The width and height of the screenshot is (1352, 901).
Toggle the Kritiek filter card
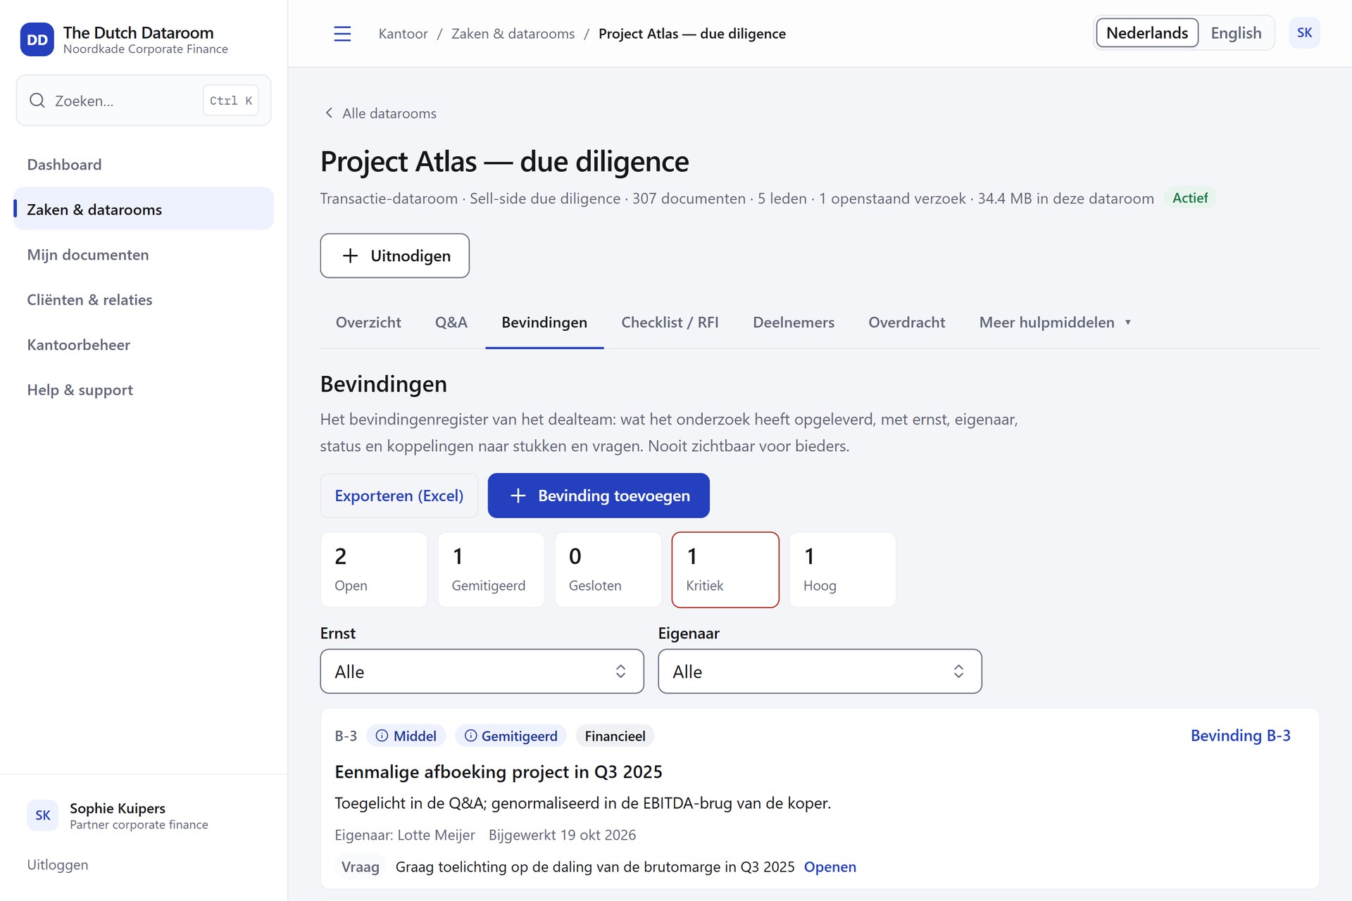coord(725,569)
